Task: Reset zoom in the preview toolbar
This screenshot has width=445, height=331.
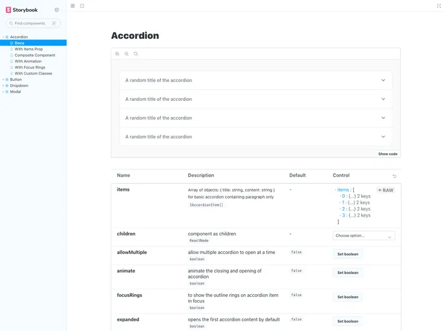Action: pyautogui.click(x=136, y=54)
